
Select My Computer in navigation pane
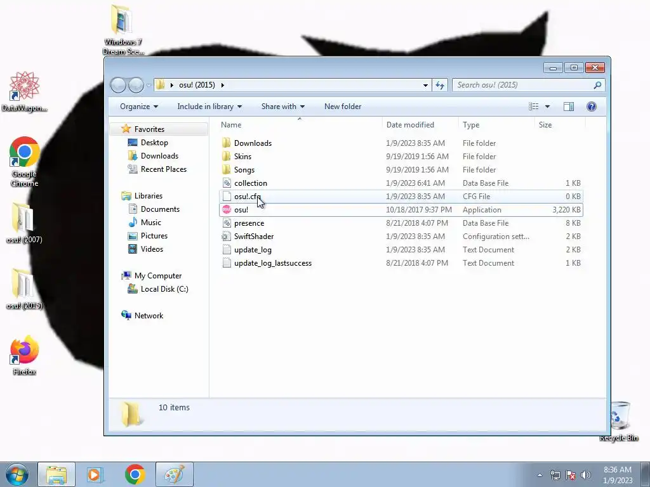point(158,276)
